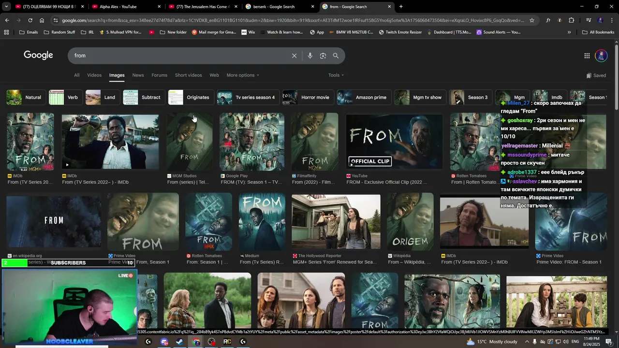Click the Chrome icon in the taskbar
This screenshot has height=348, width=619.
coord(196,342)
